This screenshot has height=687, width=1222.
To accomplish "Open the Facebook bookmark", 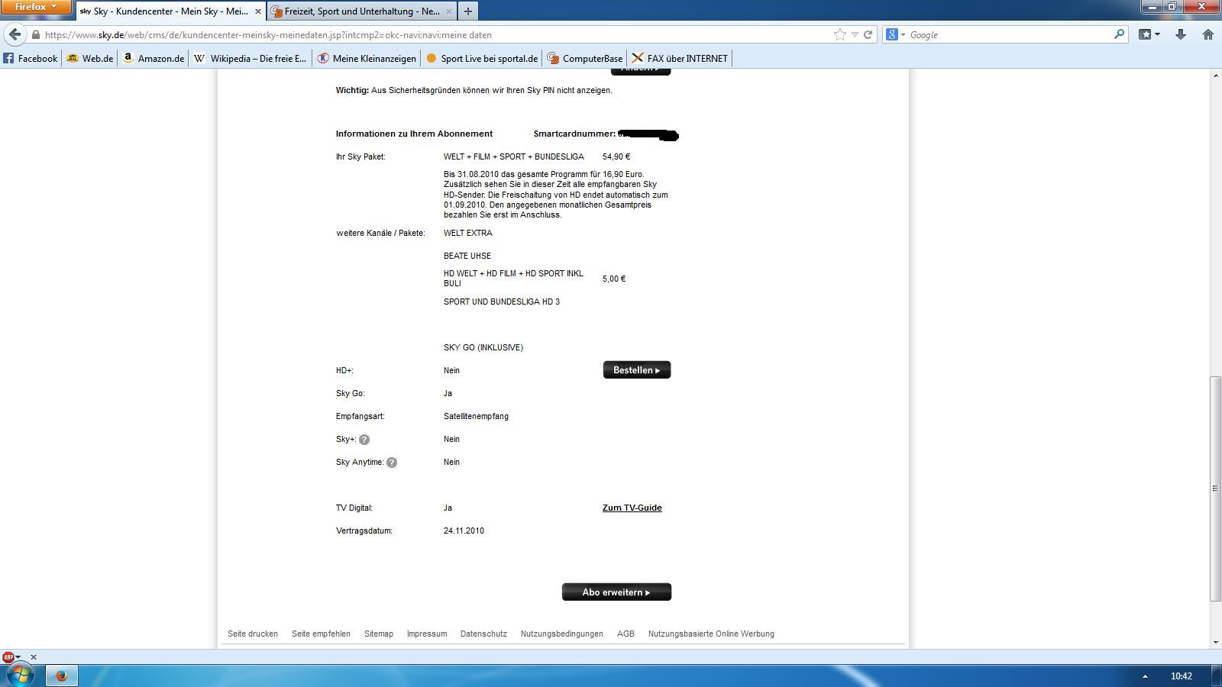I will tap(31, 58).
